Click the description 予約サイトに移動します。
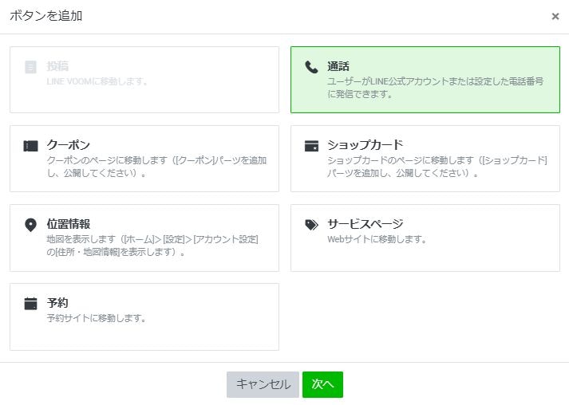 (97, 318)
